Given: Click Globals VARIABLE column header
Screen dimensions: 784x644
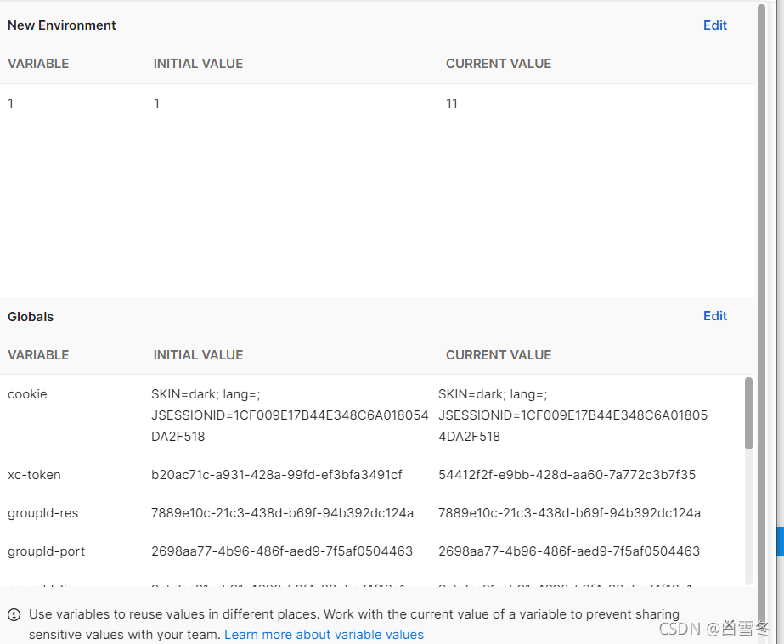Looking at the screenshot, I should click(38, 355).
